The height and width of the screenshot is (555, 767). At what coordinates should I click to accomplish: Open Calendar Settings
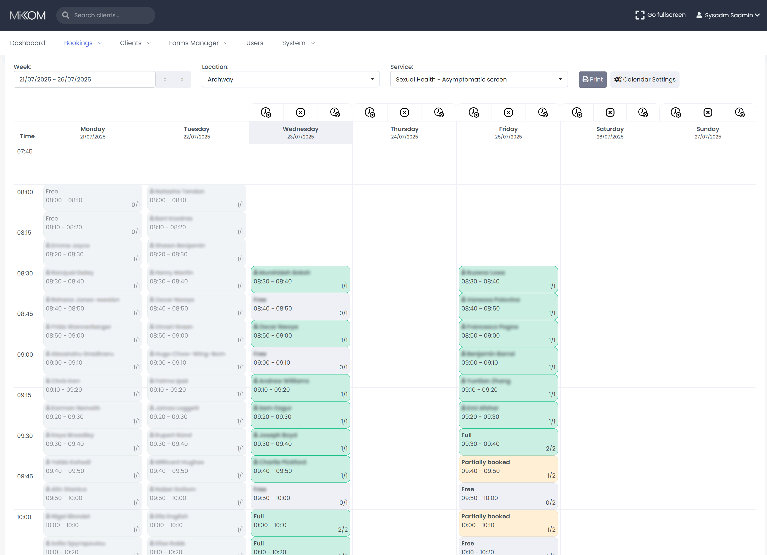pos(644,79)
